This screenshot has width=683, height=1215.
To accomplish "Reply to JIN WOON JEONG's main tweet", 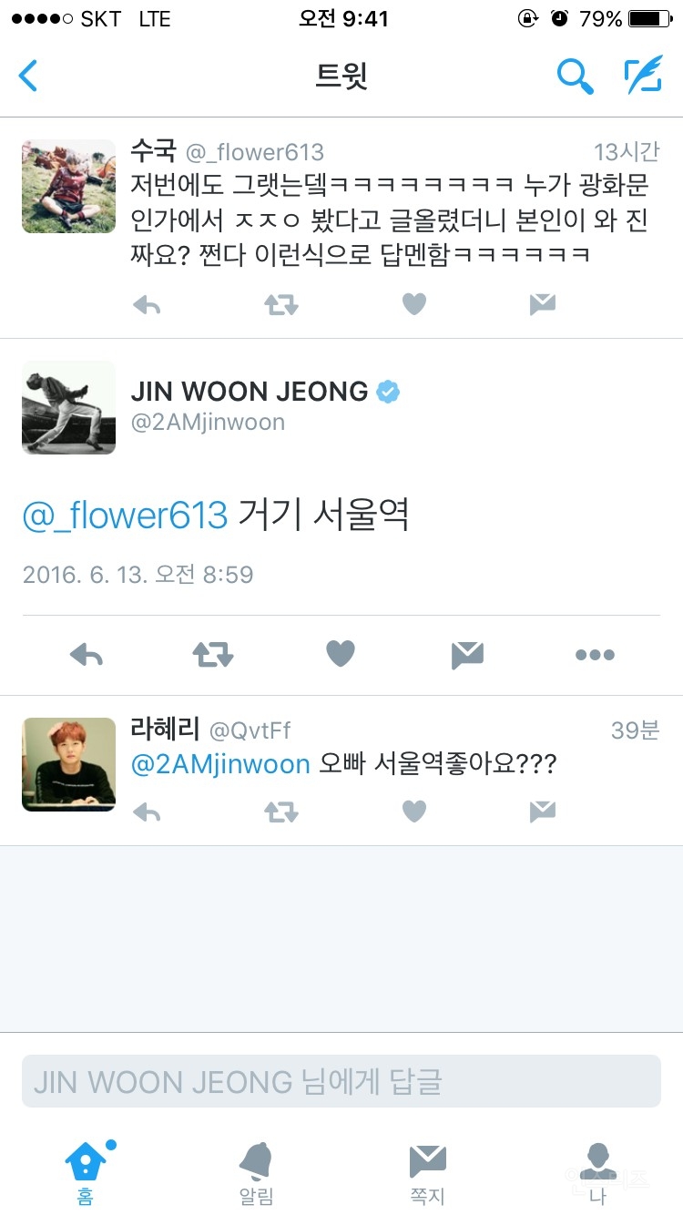I will click(87, 654).
